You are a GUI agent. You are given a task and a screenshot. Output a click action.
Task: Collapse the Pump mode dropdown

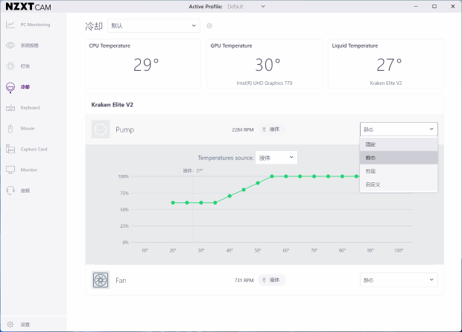[x=399, y=130]
